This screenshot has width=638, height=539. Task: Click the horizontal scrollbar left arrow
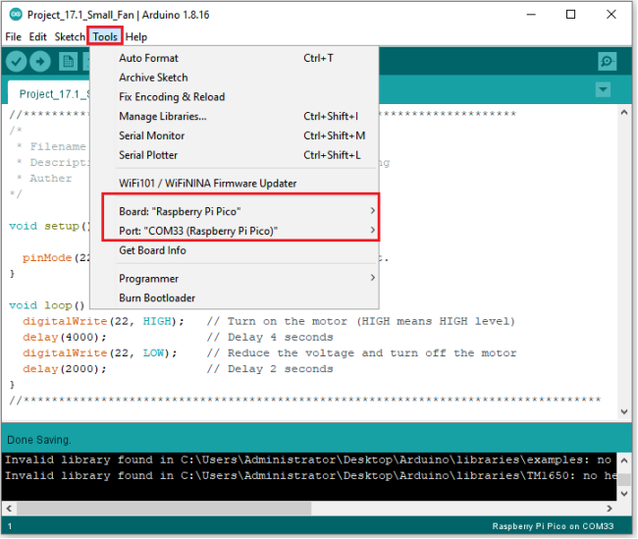click(x=9, y=508)
